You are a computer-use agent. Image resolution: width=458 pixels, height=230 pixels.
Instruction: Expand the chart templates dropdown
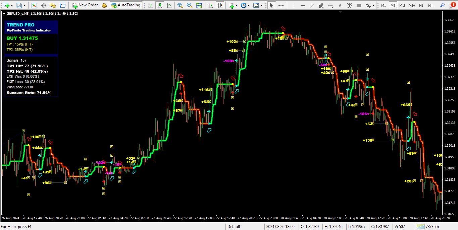[x=261, y=5]
